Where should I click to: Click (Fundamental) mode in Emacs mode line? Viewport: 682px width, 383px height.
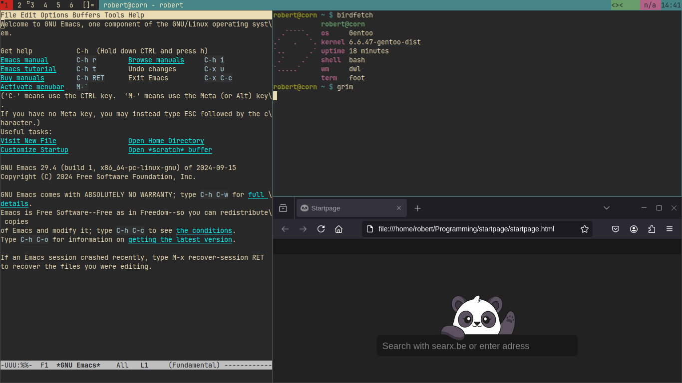coord(194,365)
